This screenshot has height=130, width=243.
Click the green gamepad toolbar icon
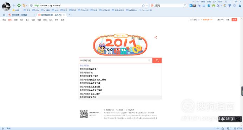pos(214,5)
